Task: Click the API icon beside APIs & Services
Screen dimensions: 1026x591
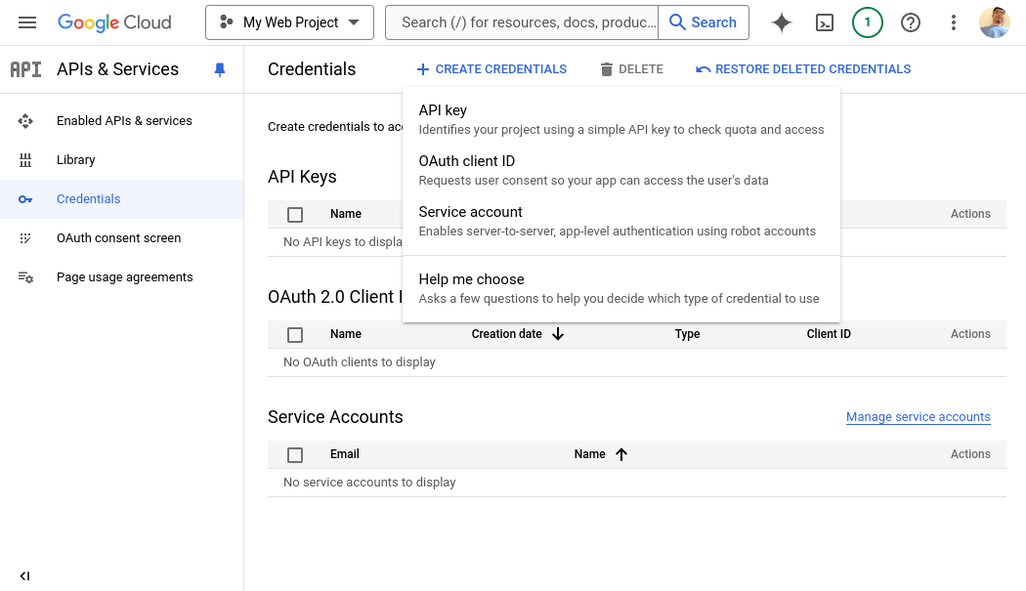Action: pyautogui.click(x=26, y=69)
